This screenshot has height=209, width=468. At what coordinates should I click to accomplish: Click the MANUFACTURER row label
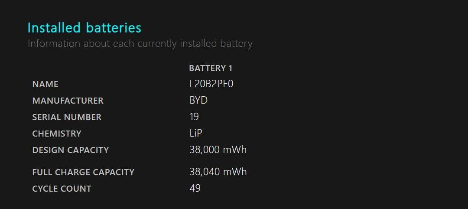68,101
